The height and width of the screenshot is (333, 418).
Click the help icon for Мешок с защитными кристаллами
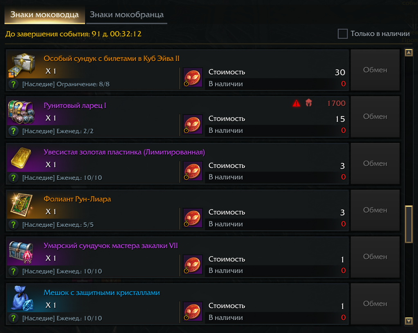tap(13, 318)
